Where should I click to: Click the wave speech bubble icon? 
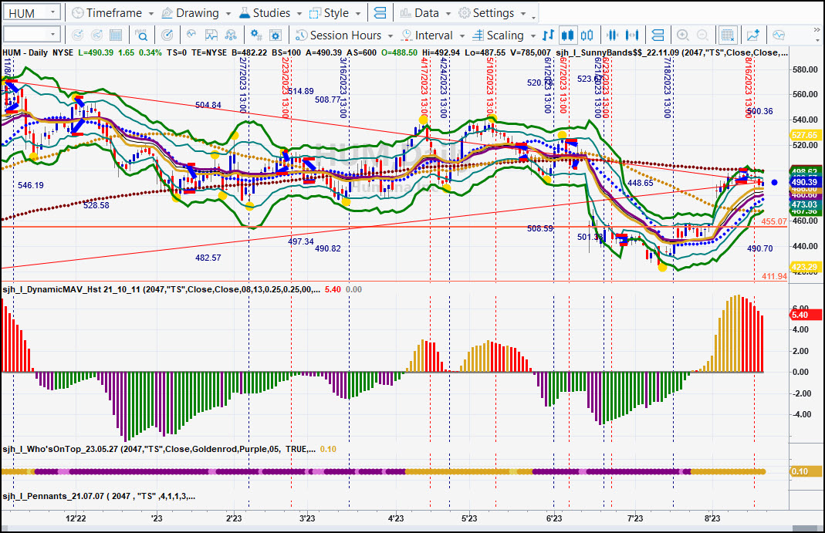(779, 35)
